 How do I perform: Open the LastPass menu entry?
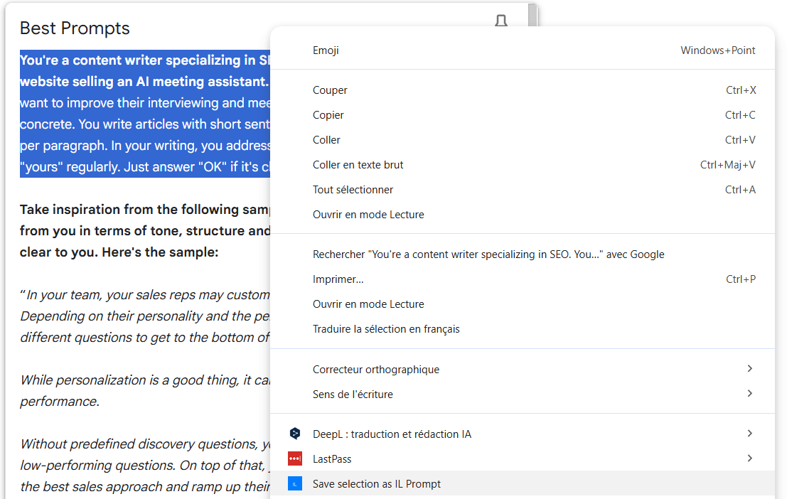click(522, 459)
